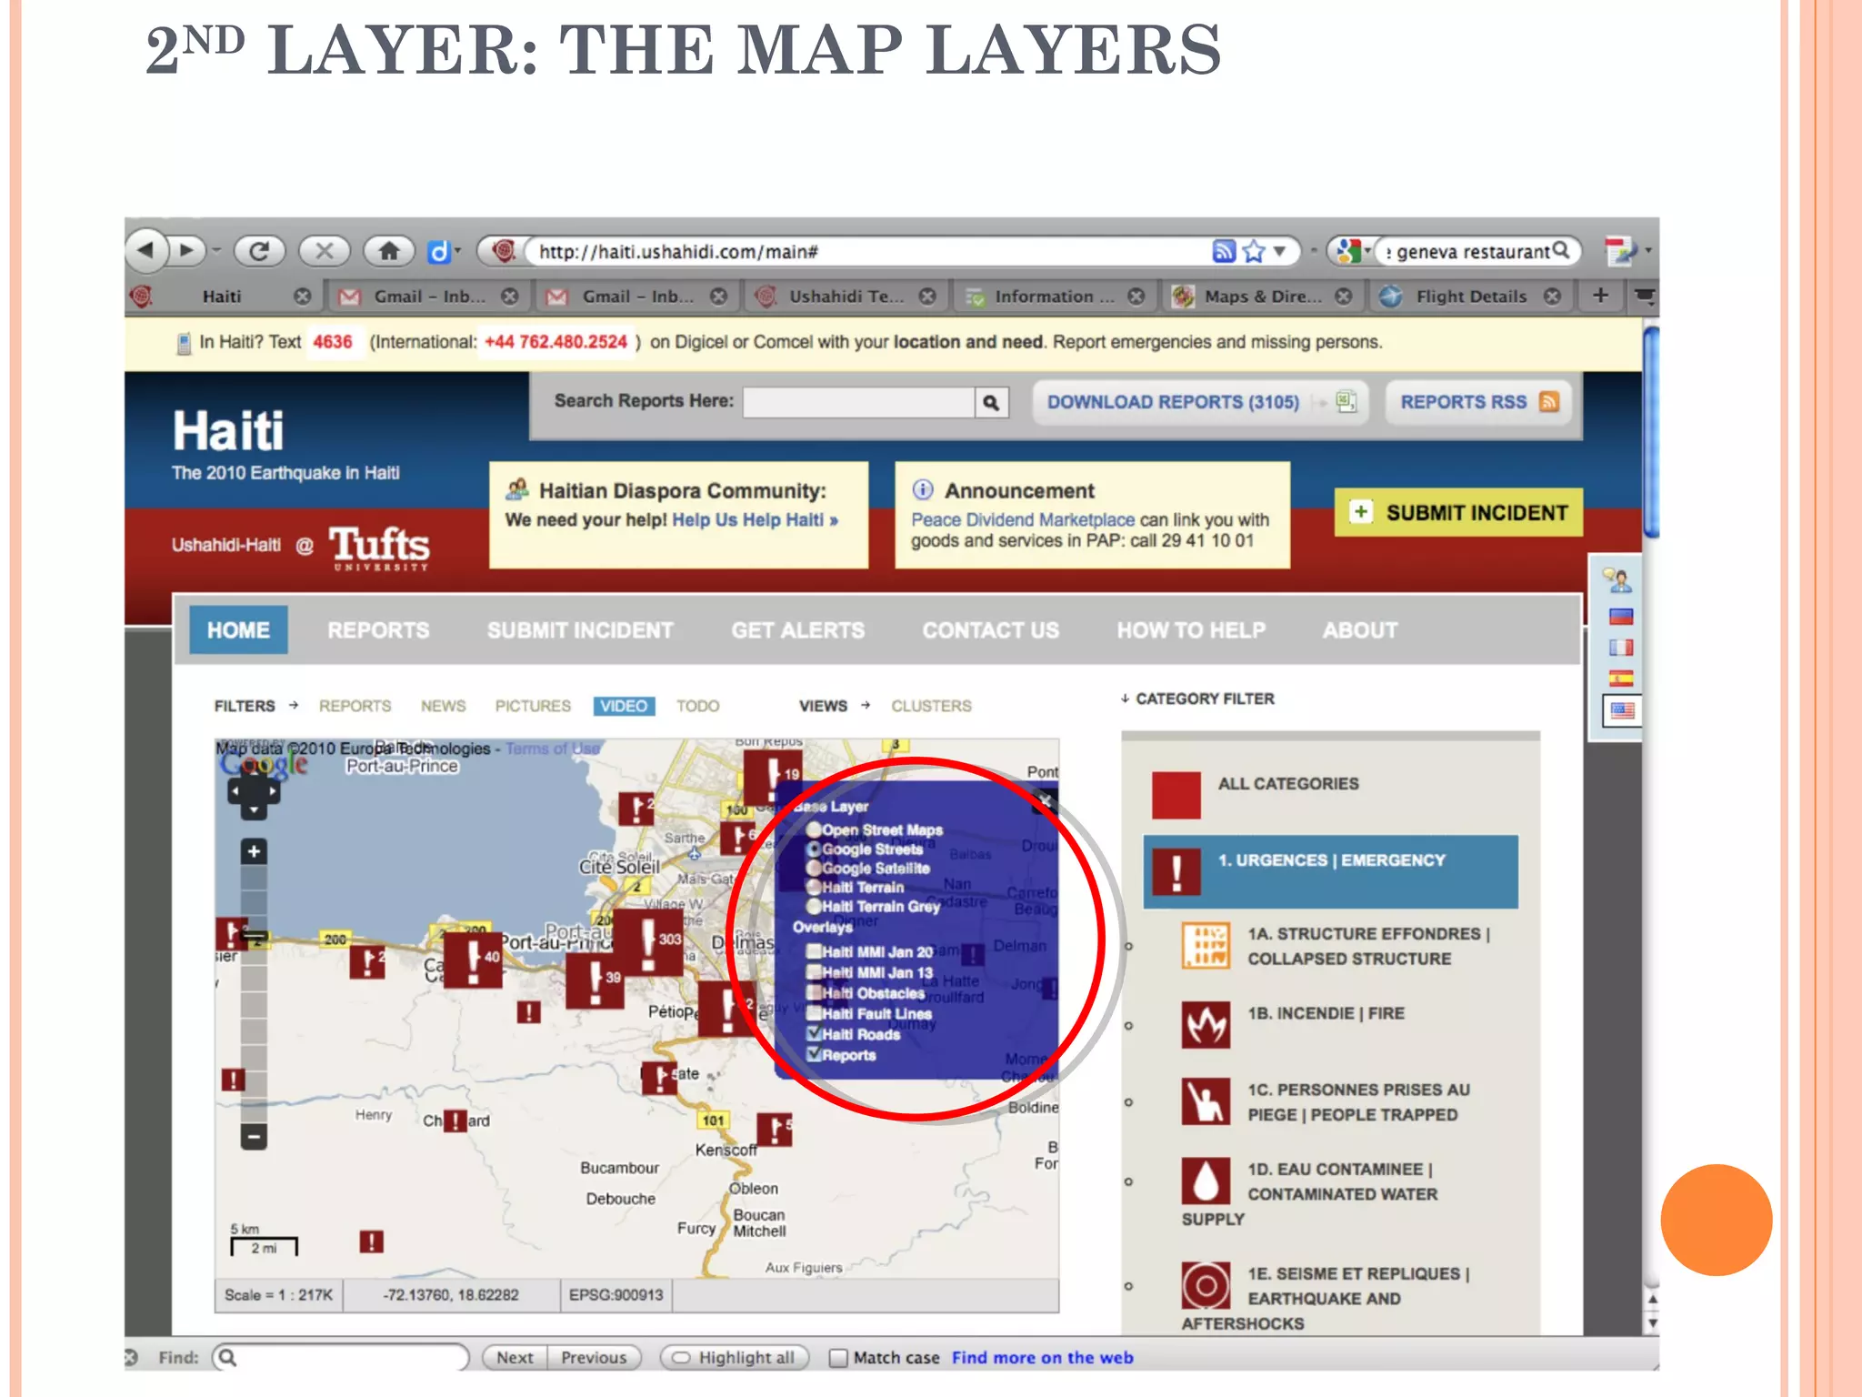Click the Earthquake and Aftershocks category icon
Viewport: 1862px width, 1397px height.
point(1206,1285)
